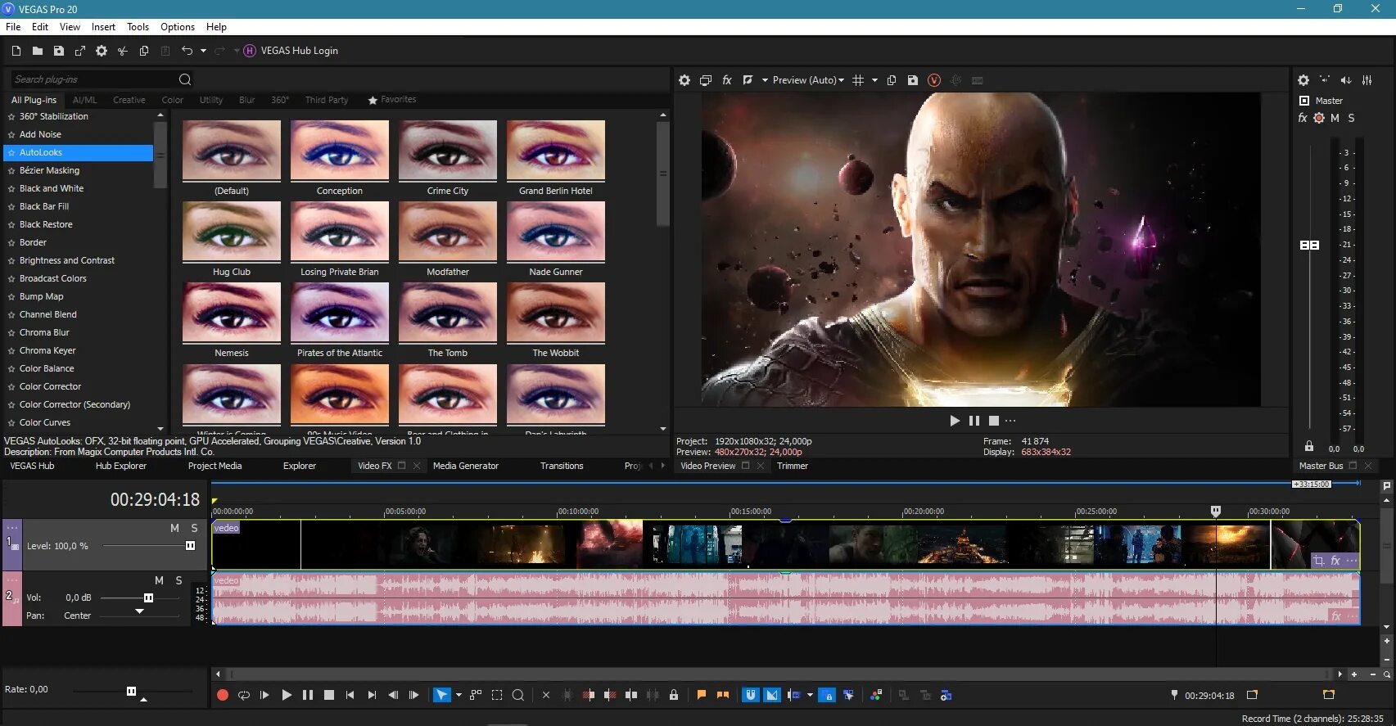Screen dimensions: 1396x726
Task: Expand the Undo history dropdown arrow
Action: pos(203,51)
